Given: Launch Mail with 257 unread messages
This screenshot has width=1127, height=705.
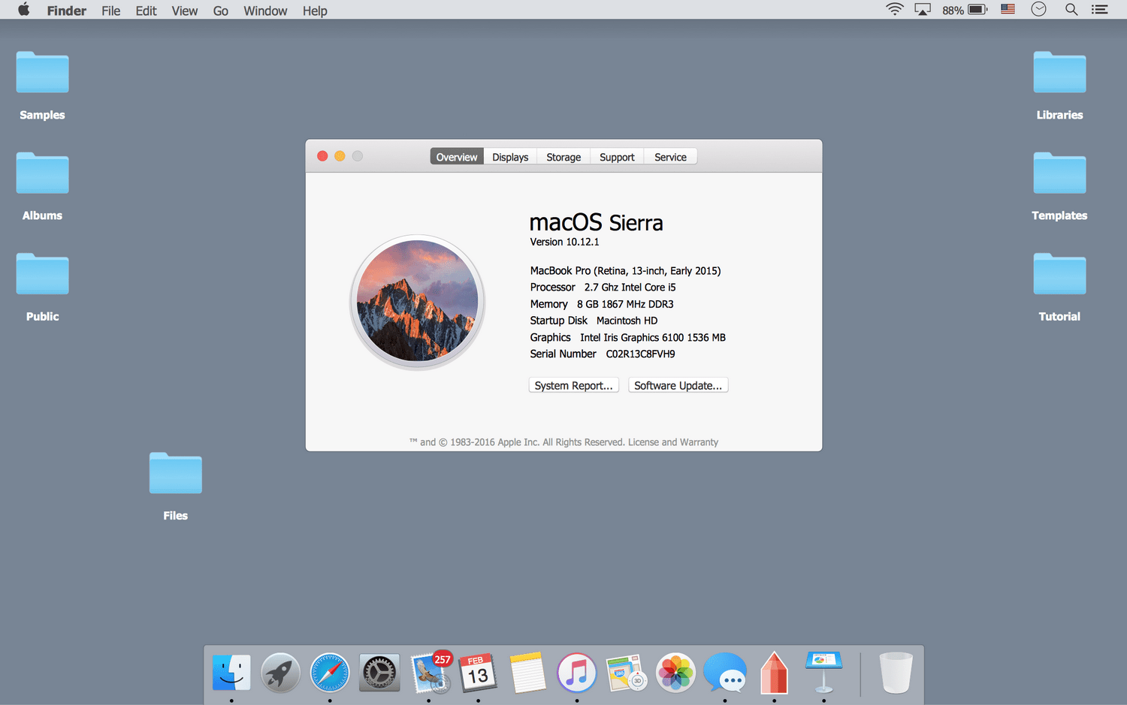Looking at the screenshot, I should coord(430,673).
